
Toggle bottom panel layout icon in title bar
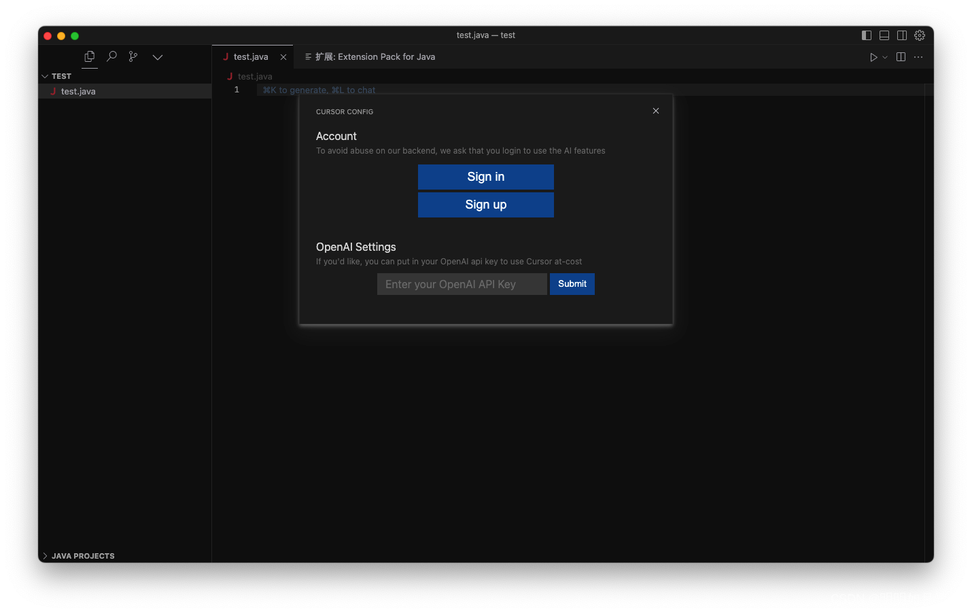[884, 35]
